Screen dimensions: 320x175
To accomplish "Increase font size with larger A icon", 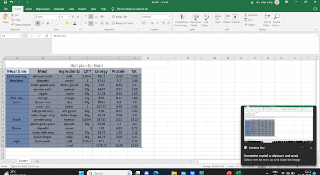I will [73, 17].
